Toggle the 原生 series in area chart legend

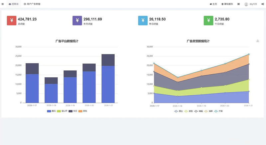(x=178, y=111)
